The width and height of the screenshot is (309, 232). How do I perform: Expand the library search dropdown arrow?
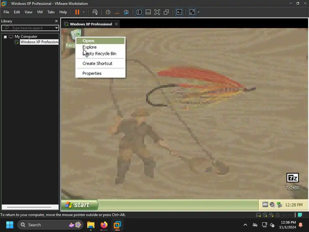(56, 28)
